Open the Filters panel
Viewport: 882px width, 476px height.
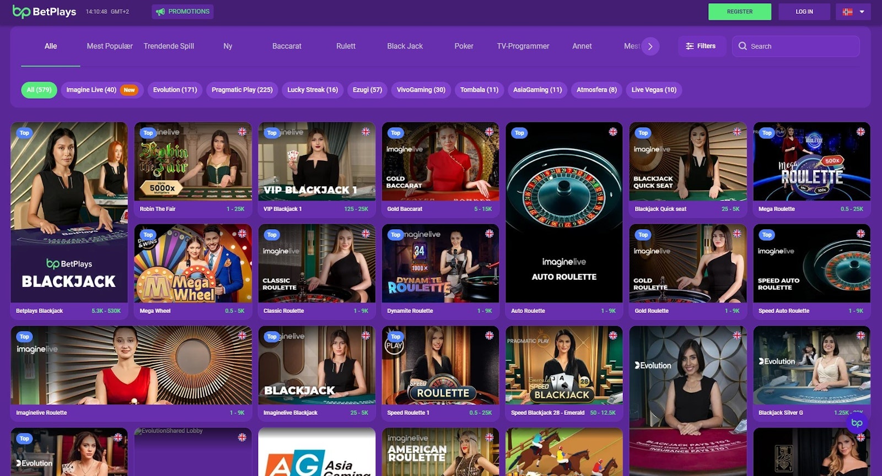click(701, 46)
